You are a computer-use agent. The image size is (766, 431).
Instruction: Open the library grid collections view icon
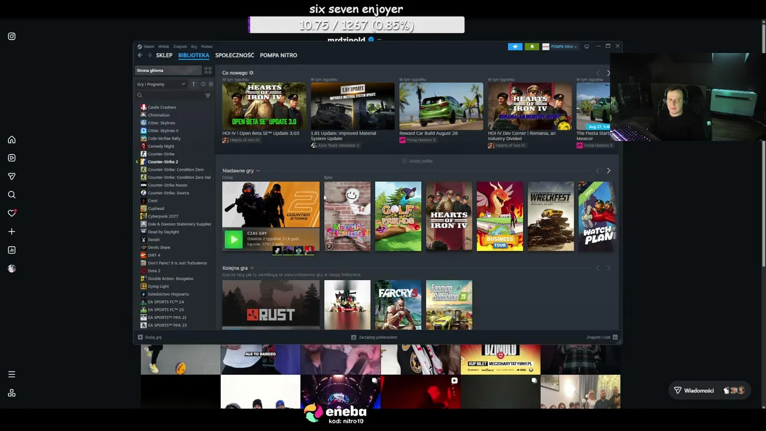(208, 70)
